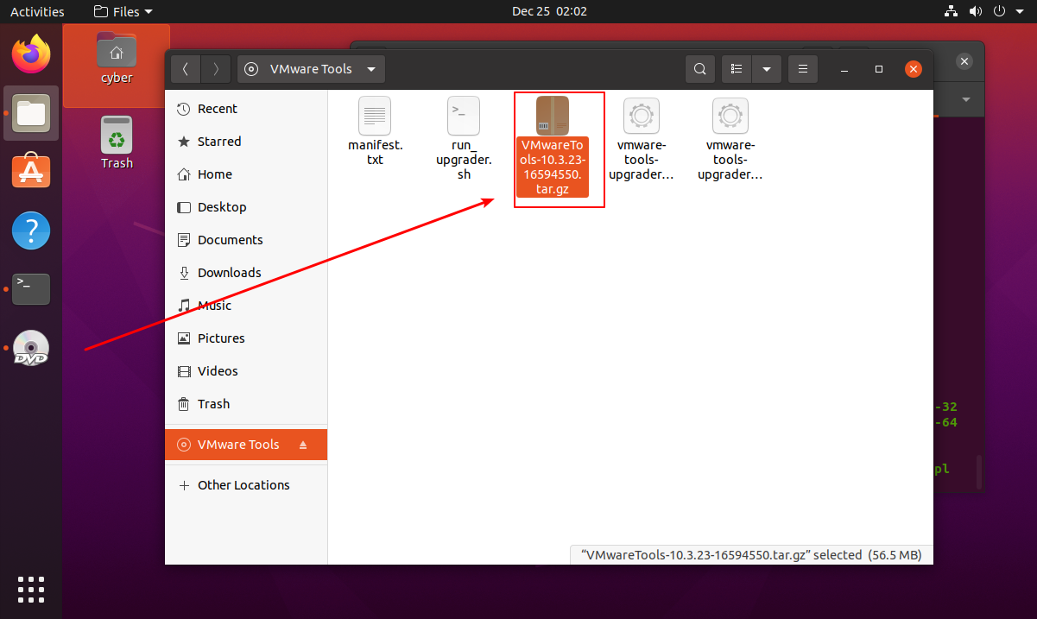Click the volume icon in system tray
Image resolution: width=1037 pixels, height=619 pixels.
coord(976,11)
